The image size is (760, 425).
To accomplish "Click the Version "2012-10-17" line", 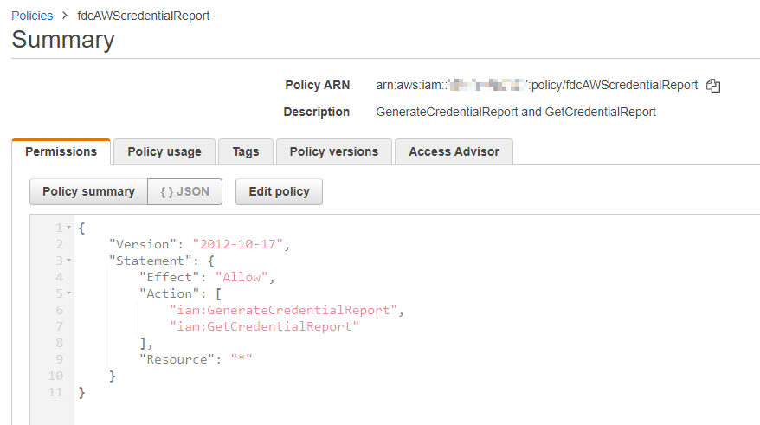I will point(199,244).
